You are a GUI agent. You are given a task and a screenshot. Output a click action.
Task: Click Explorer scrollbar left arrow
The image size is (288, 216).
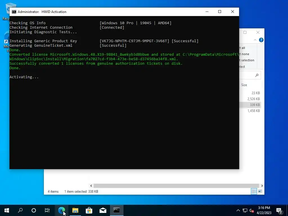[x=91, y=186]
